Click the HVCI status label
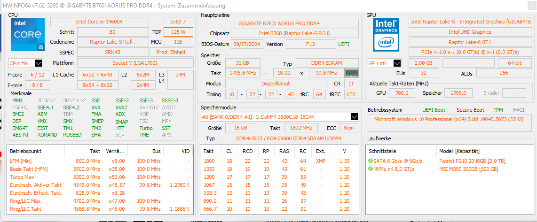 point(519,110)
